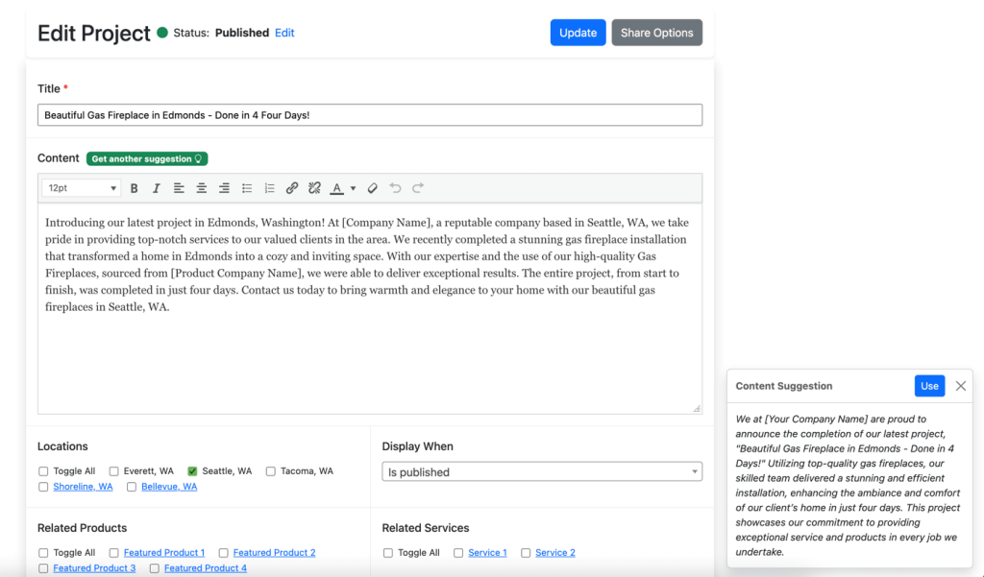Insert a bulleted list
Image resolution: width=984 pixels, height=577 pixels.
pyautogui.click(x=247, y=188)
